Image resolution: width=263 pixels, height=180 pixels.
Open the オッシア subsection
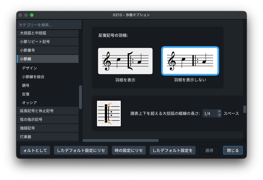29,103
